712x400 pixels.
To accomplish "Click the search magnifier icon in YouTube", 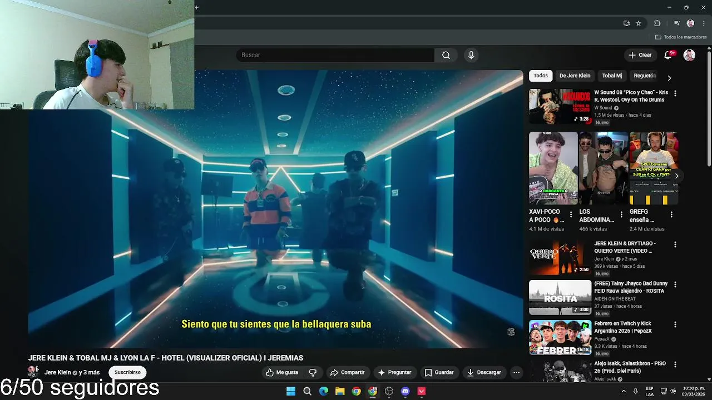I will (446, 55).
